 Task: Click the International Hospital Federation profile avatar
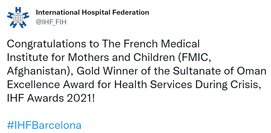click(18, 17)
